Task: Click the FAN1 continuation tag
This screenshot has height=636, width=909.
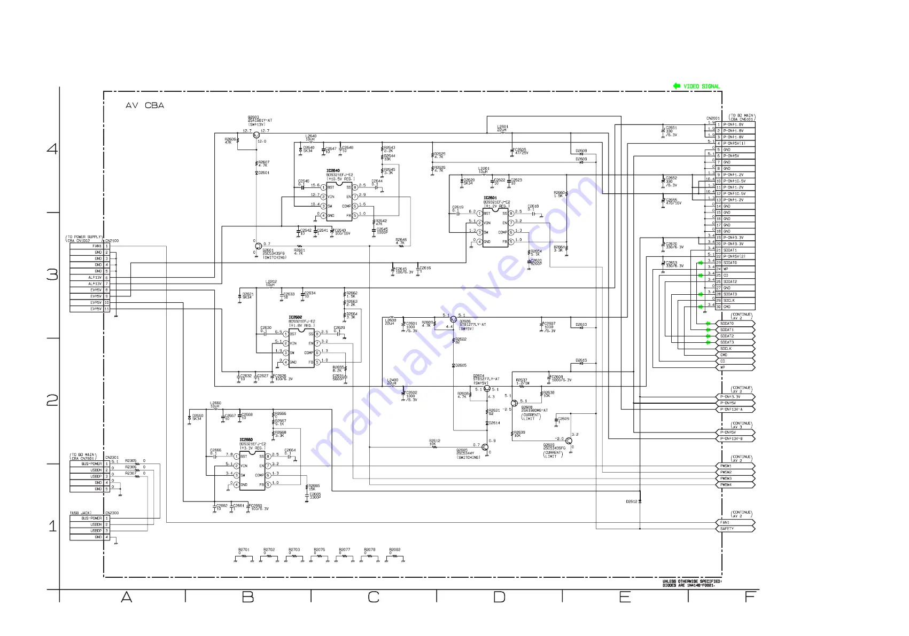Action: pos(735,522)
